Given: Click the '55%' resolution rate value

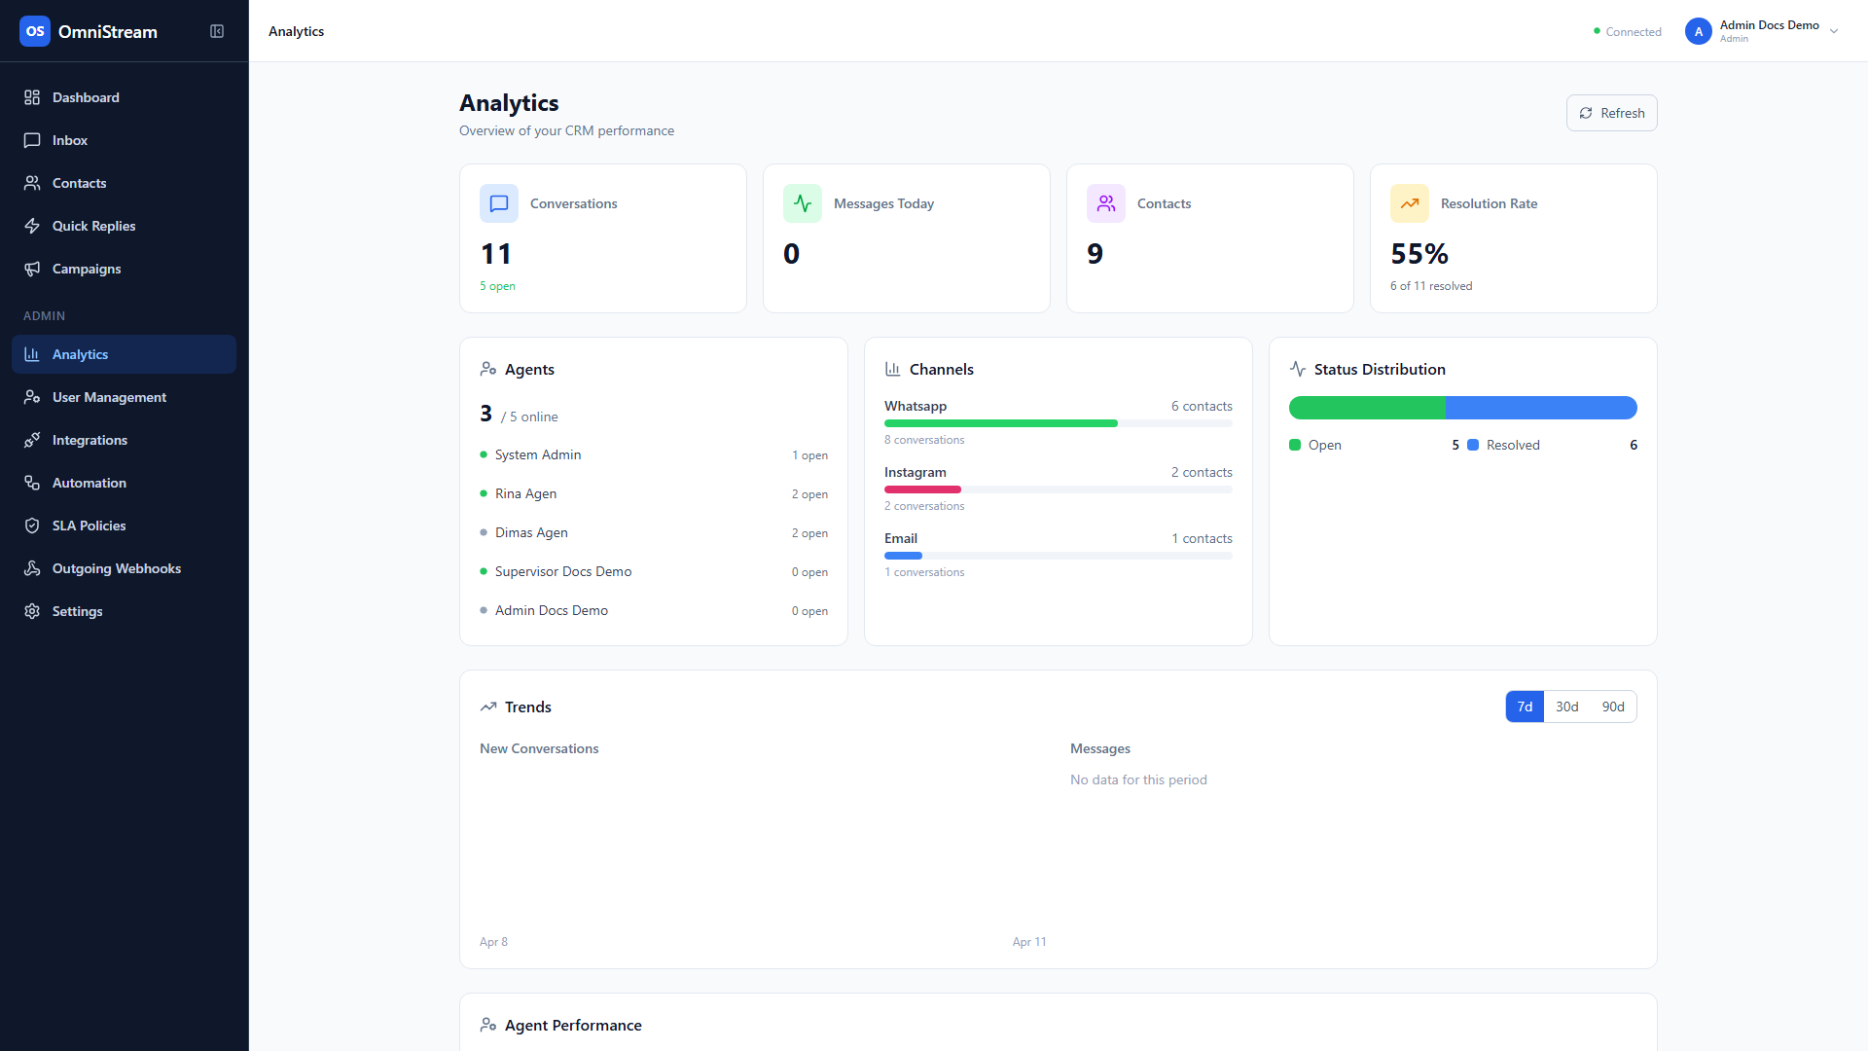Looking at the screenshot, I should point(1419,254).
